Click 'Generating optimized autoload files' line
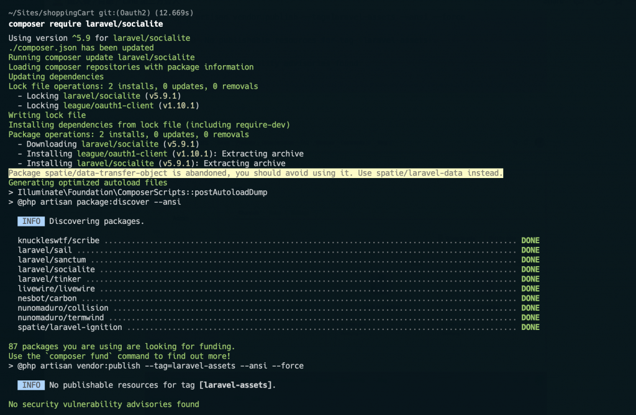The width and height of the screenshot is (636, 415). [x=88, y=183]
